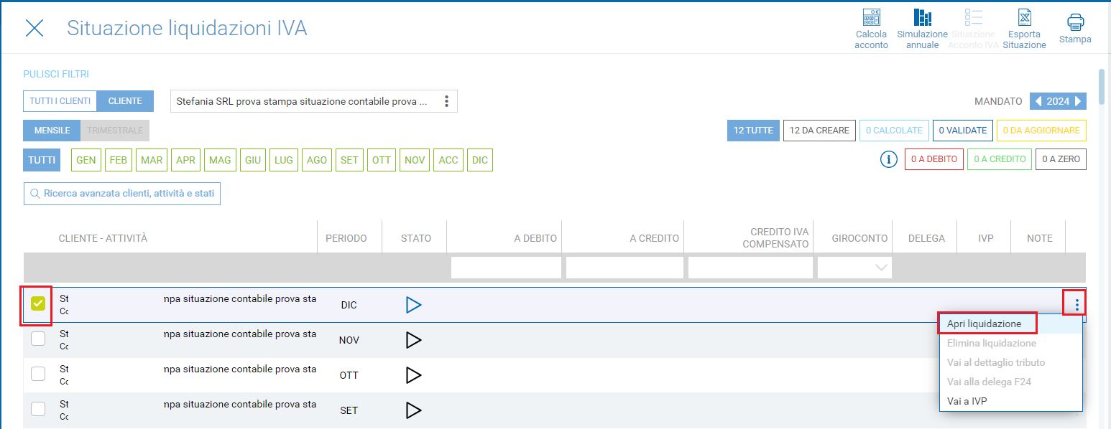Check the NOV row checkbox
1111x429 pixels.
click(38, 339)
